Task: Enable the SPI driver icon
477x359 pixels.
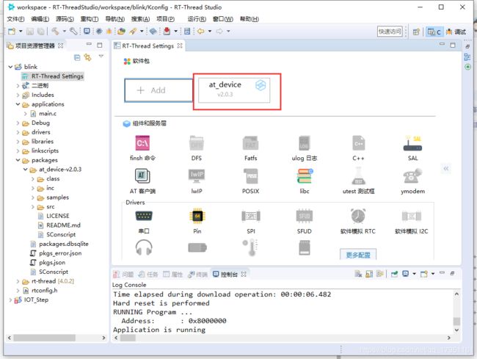Action: point(251,216)
